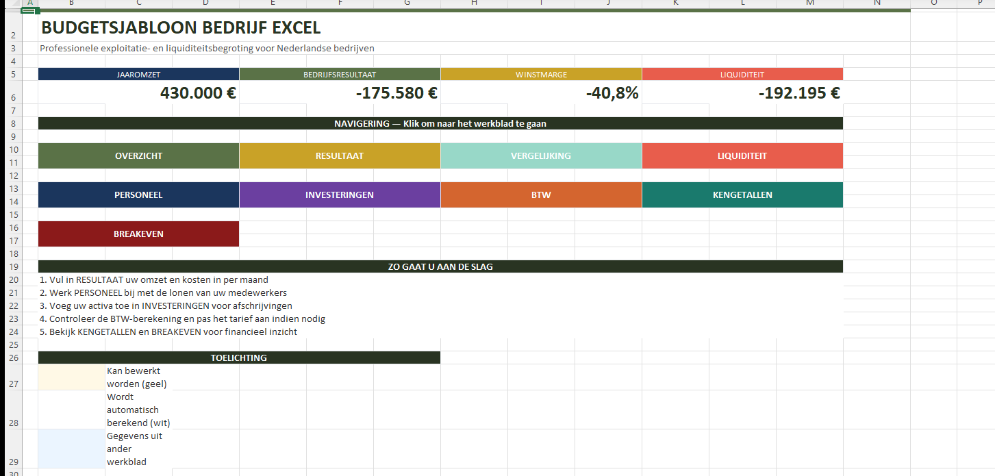This screenshot has height=476, width=995.
Task: Open the red LIQUIDITEIT navigation button
Action: (x=742, y=156)
